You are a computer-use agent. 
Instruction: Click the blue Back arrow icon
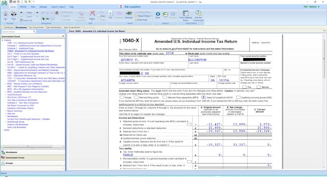[x=158, y=14]
